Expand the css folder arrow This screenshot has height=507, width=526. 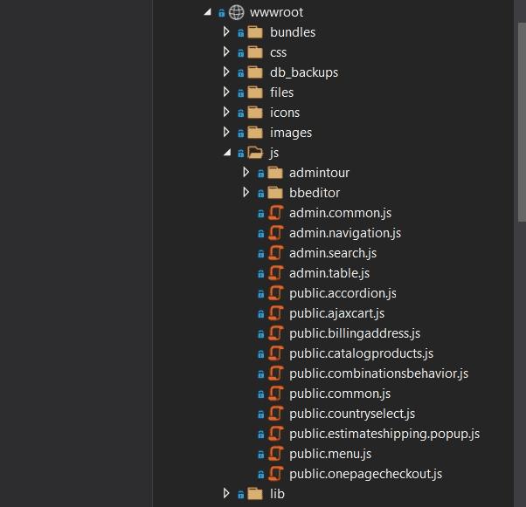(x=226, y=52)
